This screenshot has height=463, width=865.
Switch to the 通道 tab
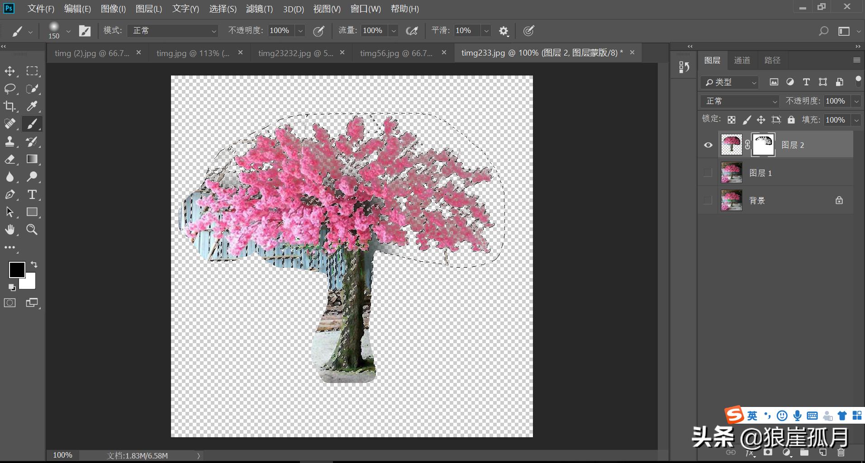tap(742, 60)
